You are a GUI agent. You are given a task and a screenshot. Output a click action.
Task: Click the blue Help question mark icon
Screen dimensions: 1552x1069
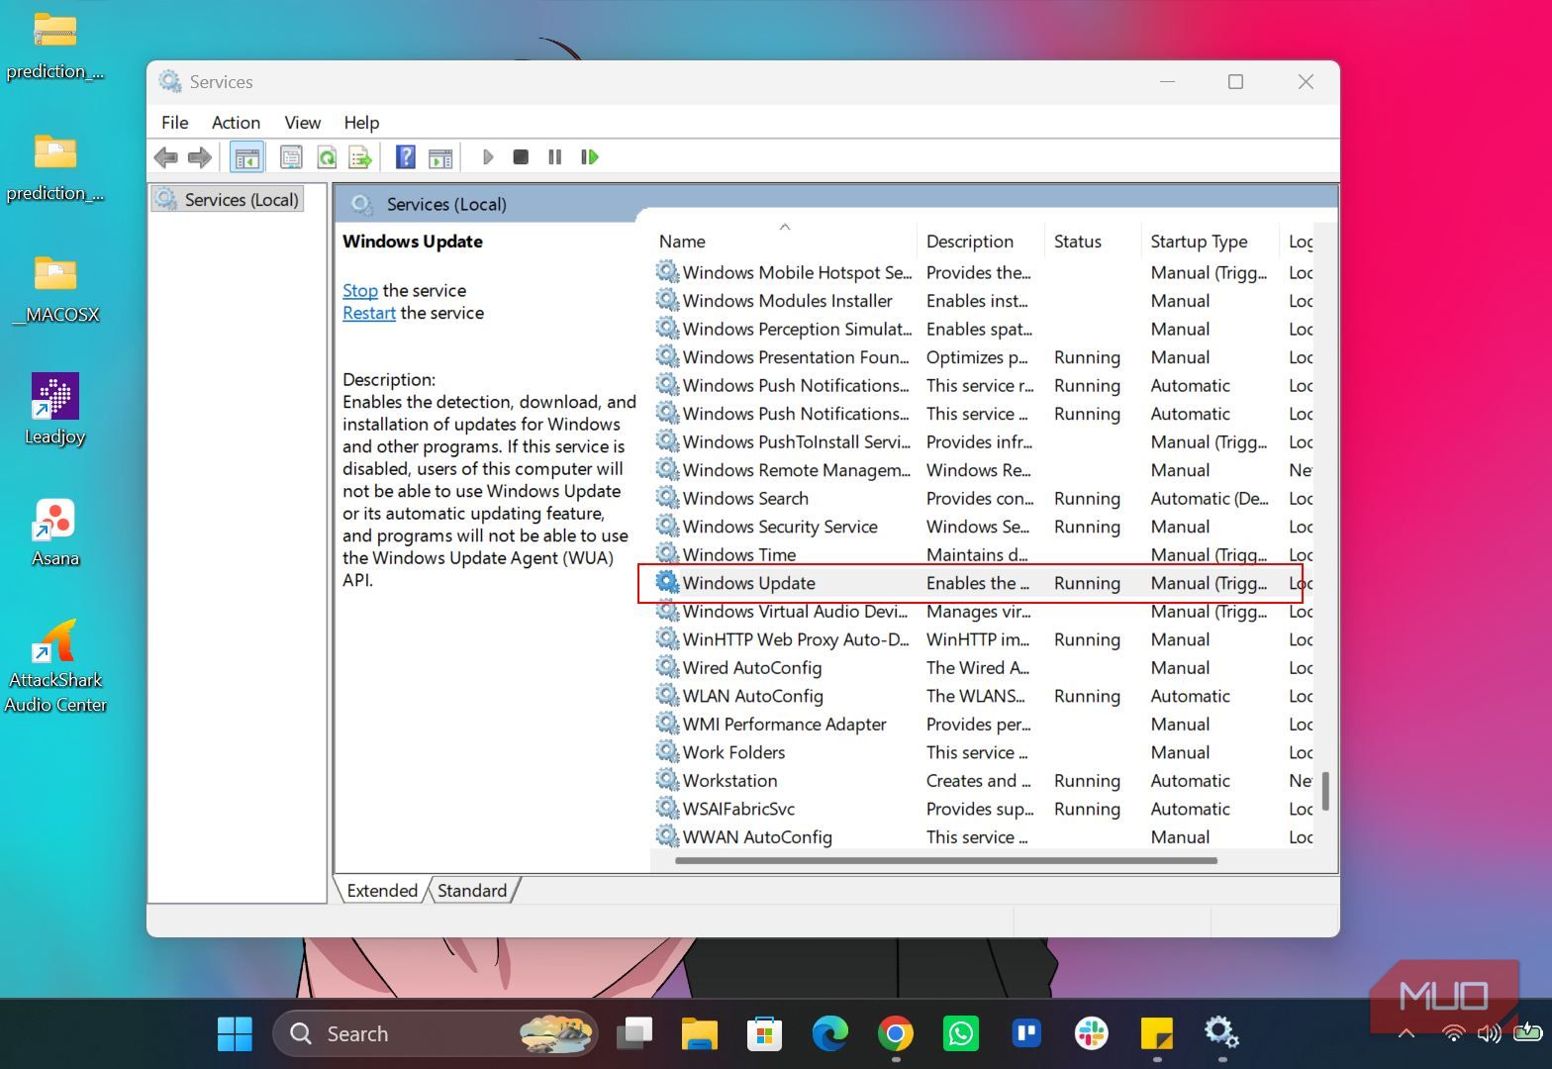(405, 156)
